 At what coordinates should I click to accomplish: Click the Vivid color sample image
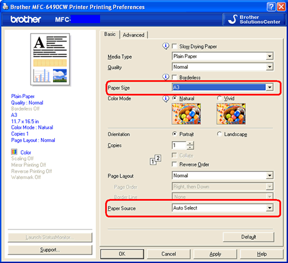pyautogui.click(x=231, y=114)
